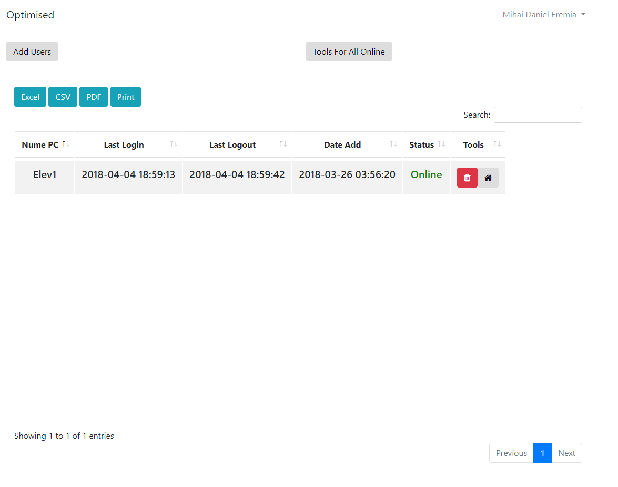Sort table by Tools column

pos(478,144)
